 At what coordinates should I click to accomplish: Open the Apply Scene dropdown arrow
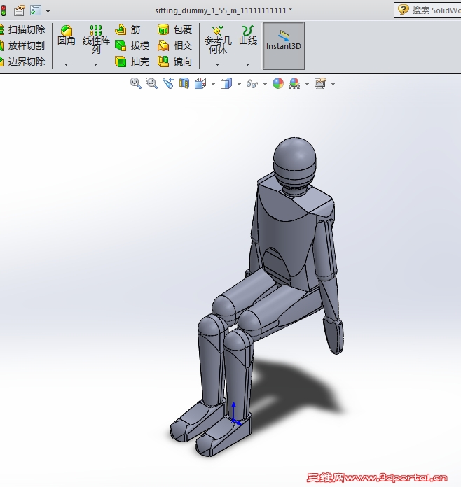pos(307,84)
